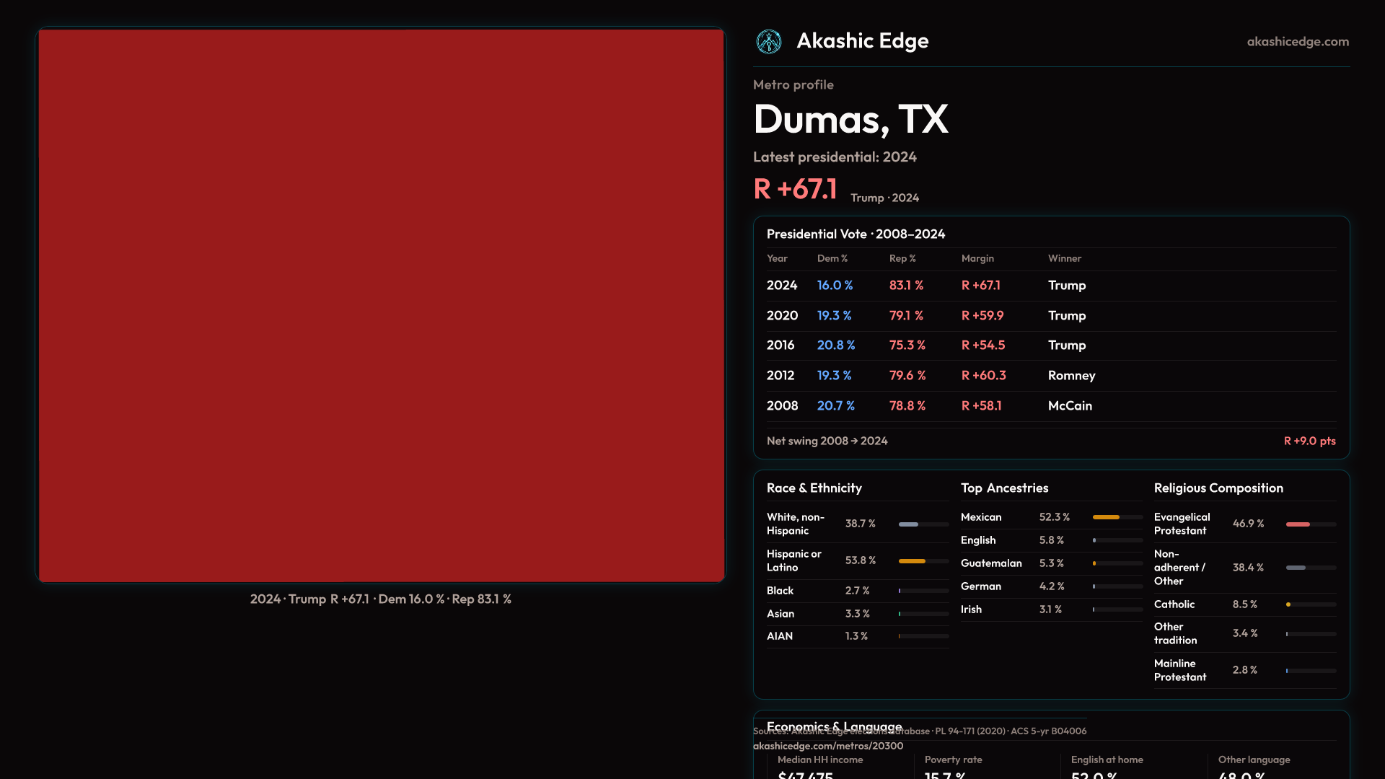The width and height of the screenshot is (1385, 779).
Task: Click McCain winner in 2008 row
Action: [1070, 406]
